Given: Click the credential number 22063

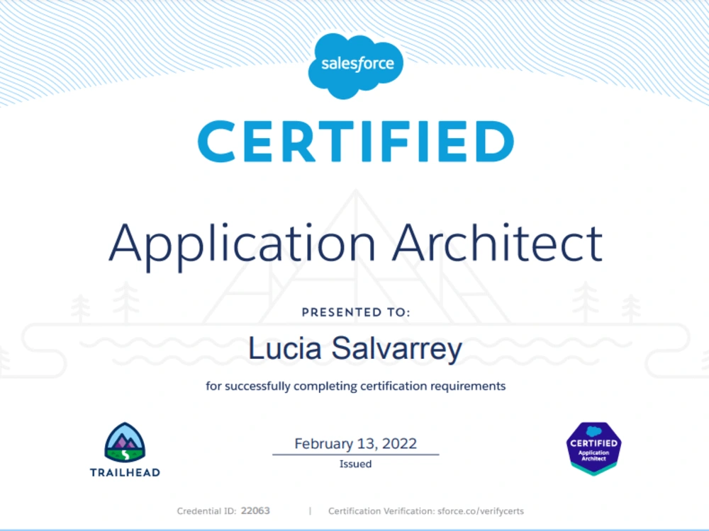Looking at the screenshot, I should (x=255, y=510).
